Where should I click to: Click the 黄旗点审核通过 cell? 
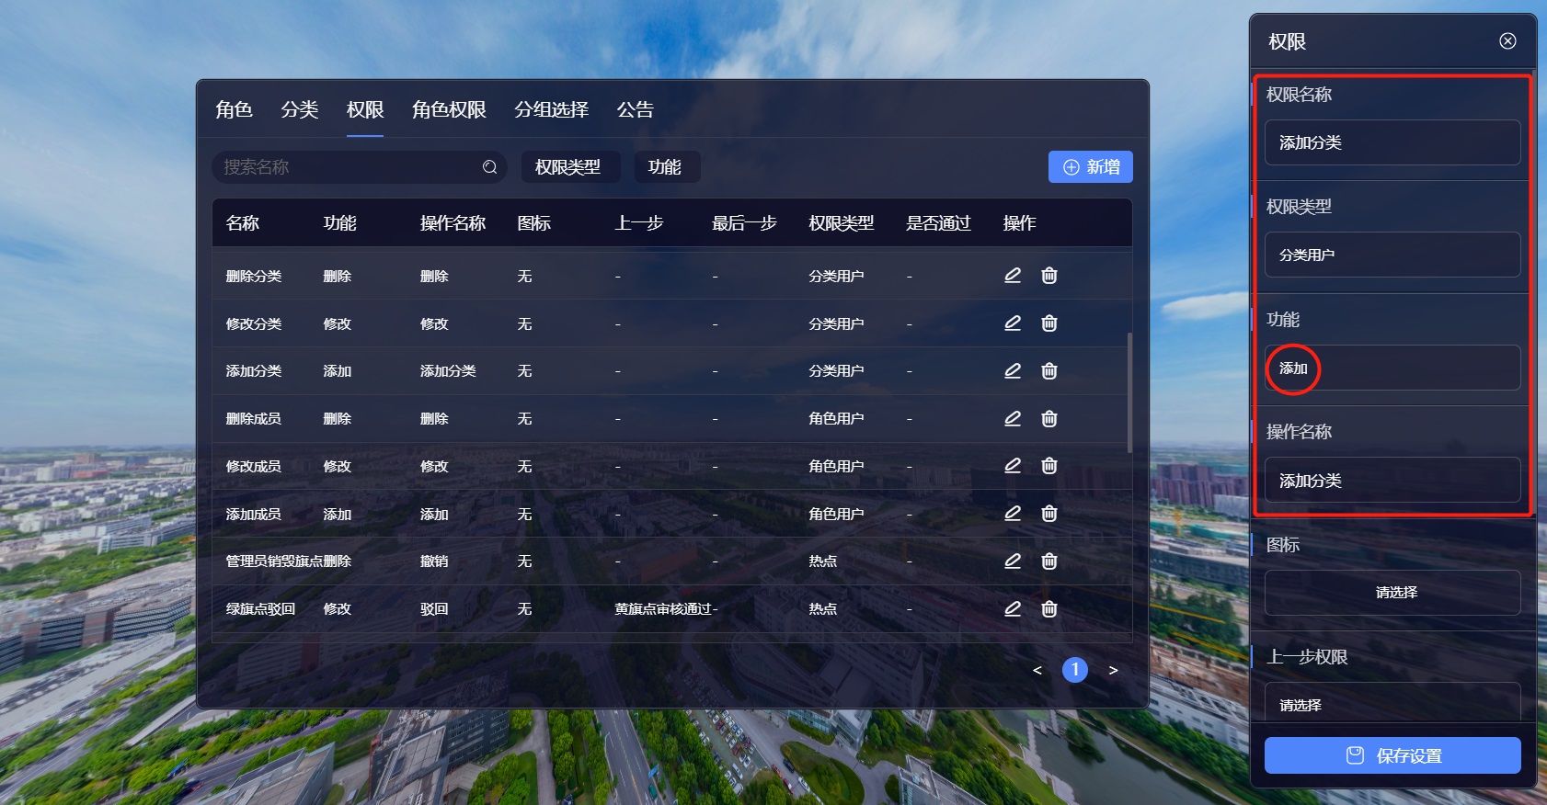point(663,609)
